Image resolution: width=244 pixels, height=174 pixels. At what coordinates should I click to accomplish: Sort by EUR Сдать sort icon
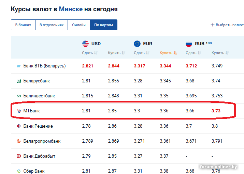tap(148, 53)
